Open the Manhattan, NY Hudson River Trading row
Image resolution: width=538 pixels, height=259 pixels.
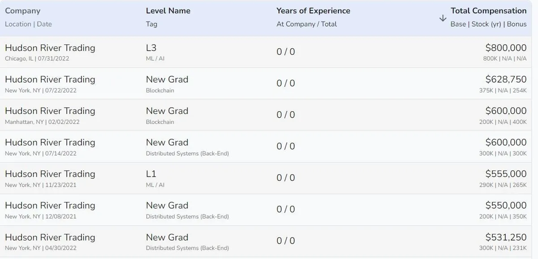[50, 111]
